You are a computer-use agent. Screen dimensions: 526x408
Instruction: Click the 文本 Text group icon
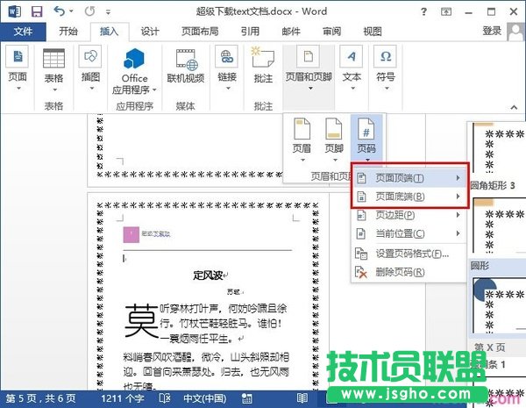pos(352,56)
